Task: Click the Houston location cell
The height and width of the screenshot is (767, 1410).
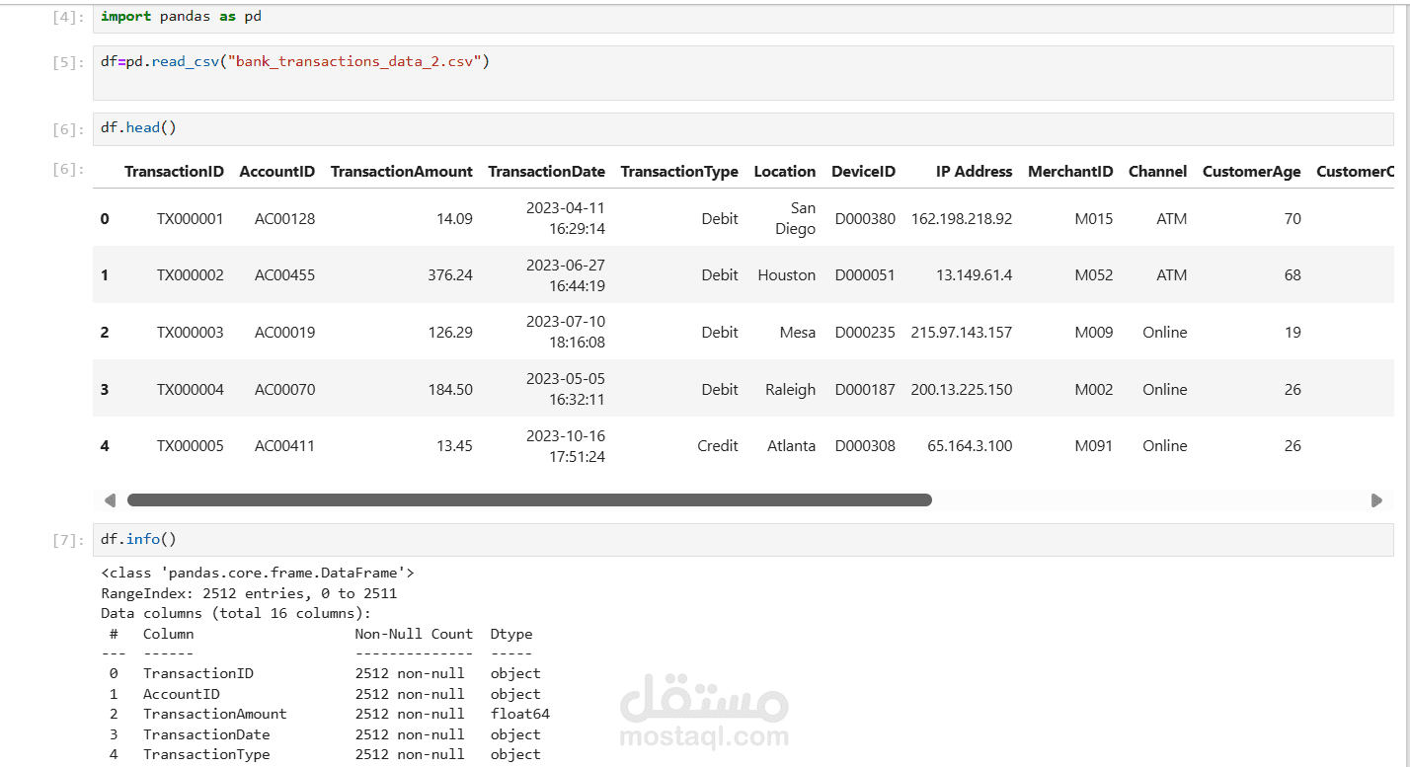Action: click(x=787, y=275)
